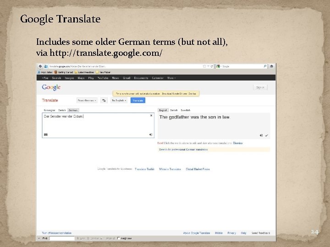This screenshot has width=330, height=247.
Task: Bookmark the page with the star icon
Action: 204,66
